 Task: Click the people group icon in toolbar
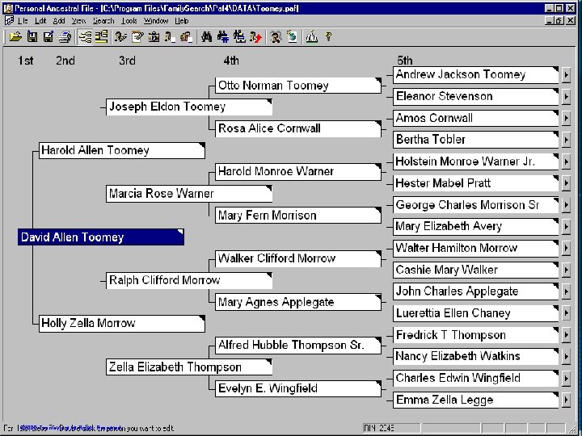coord(276,36)
